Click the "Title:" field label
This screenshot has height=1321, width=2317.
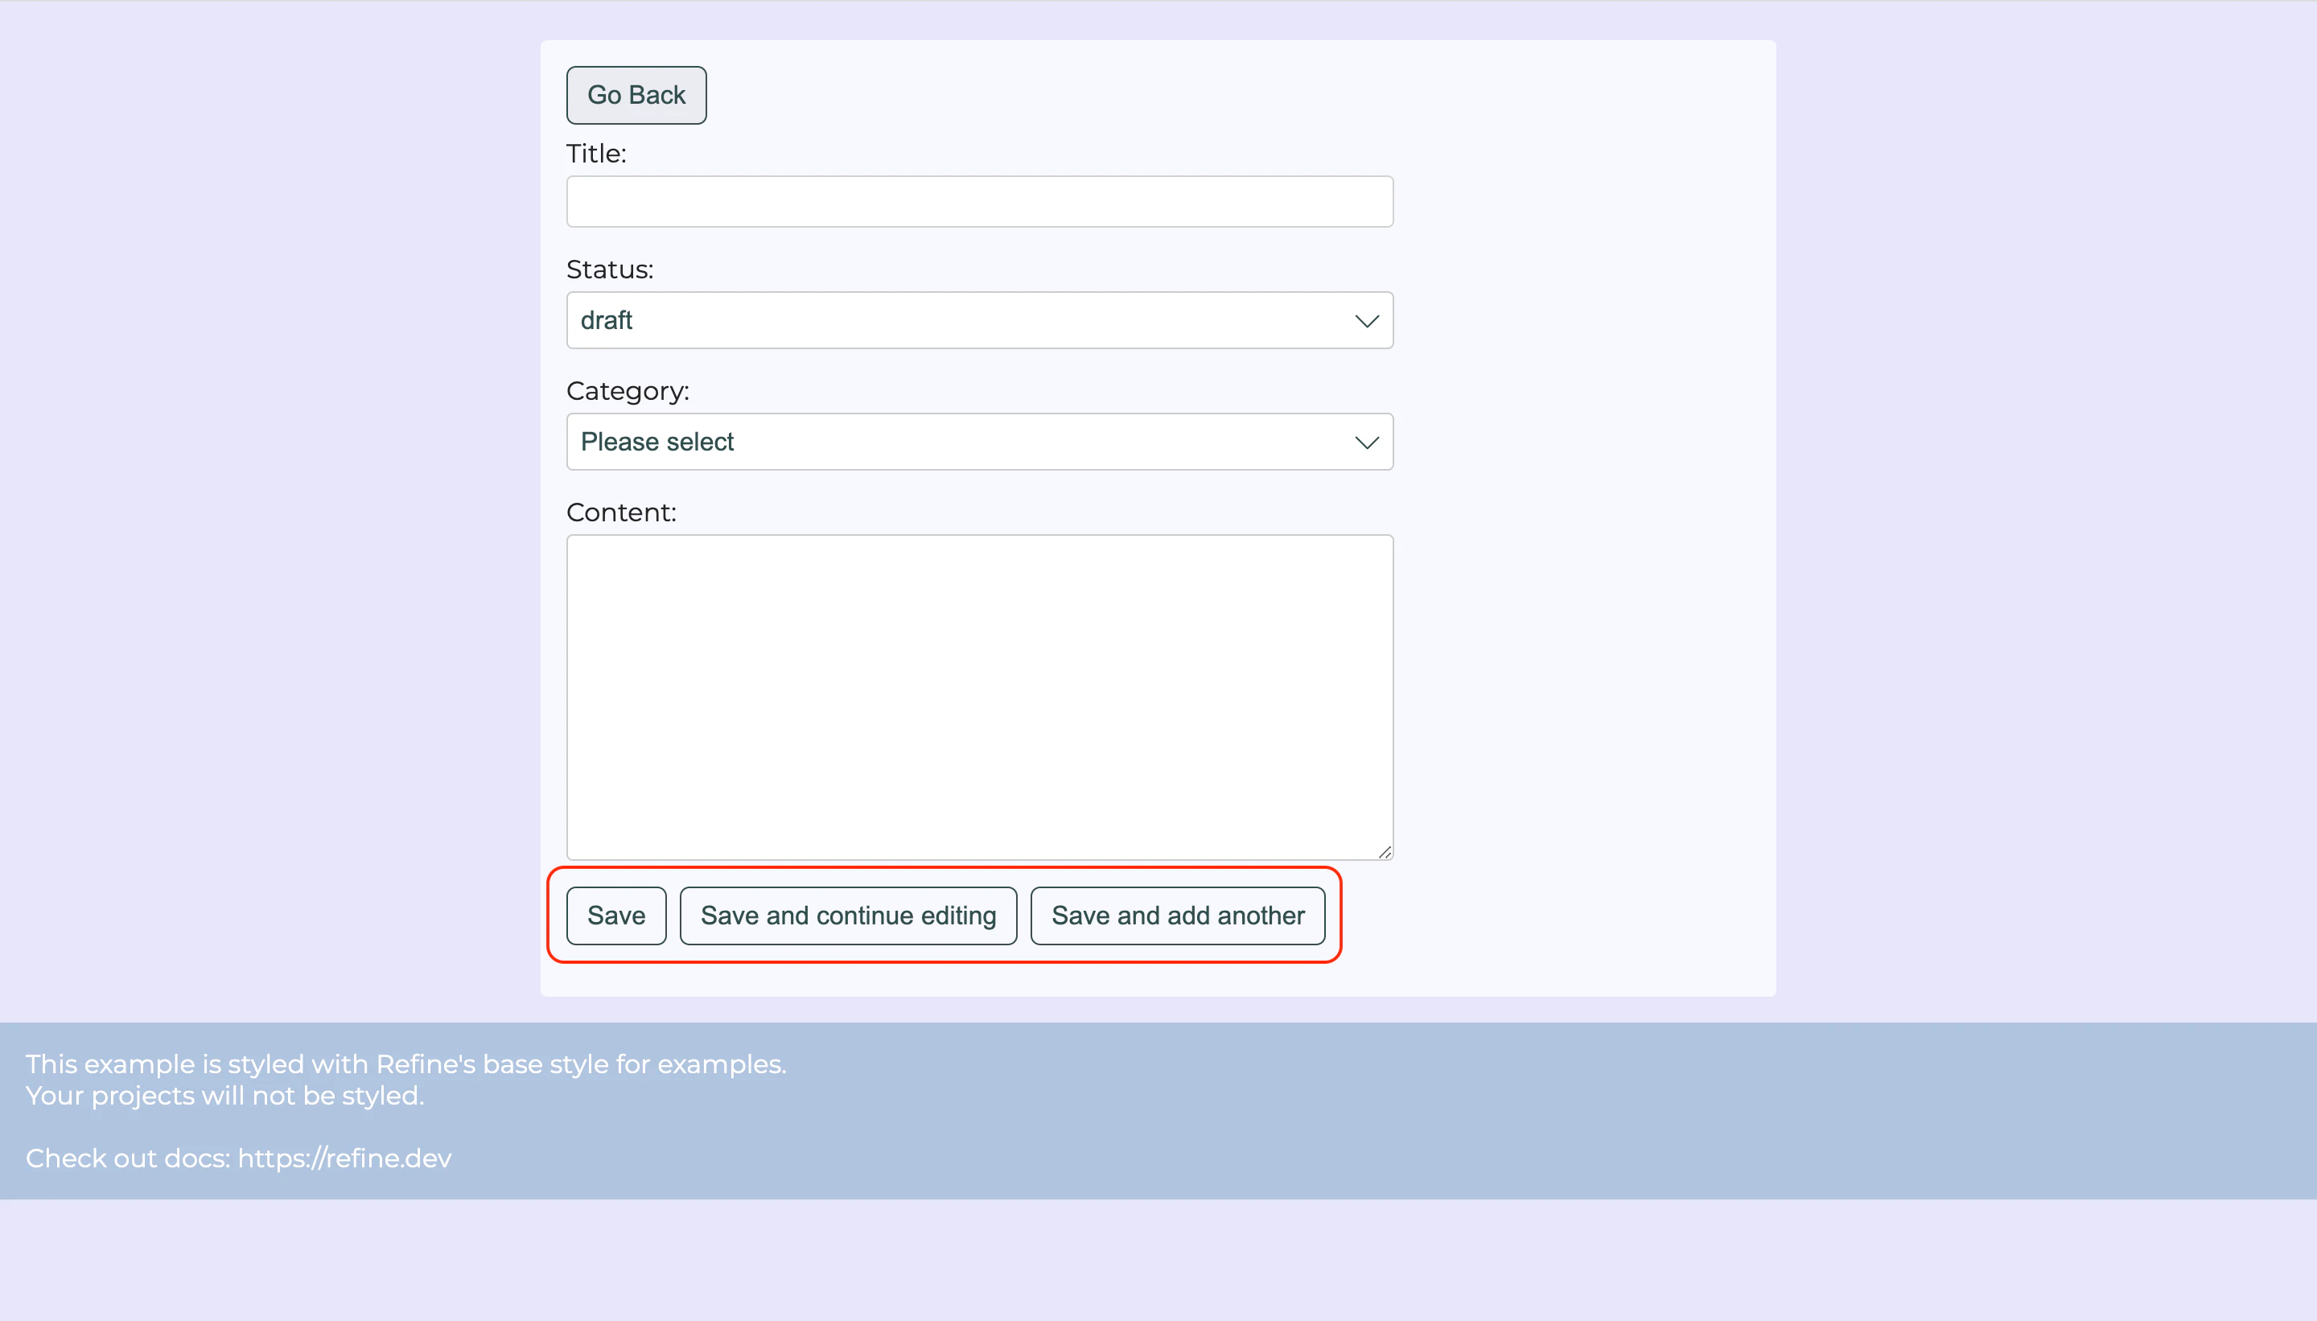click(x=596, y=154)
